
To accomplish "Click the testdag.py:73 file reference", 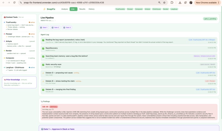I will point(48,109).
